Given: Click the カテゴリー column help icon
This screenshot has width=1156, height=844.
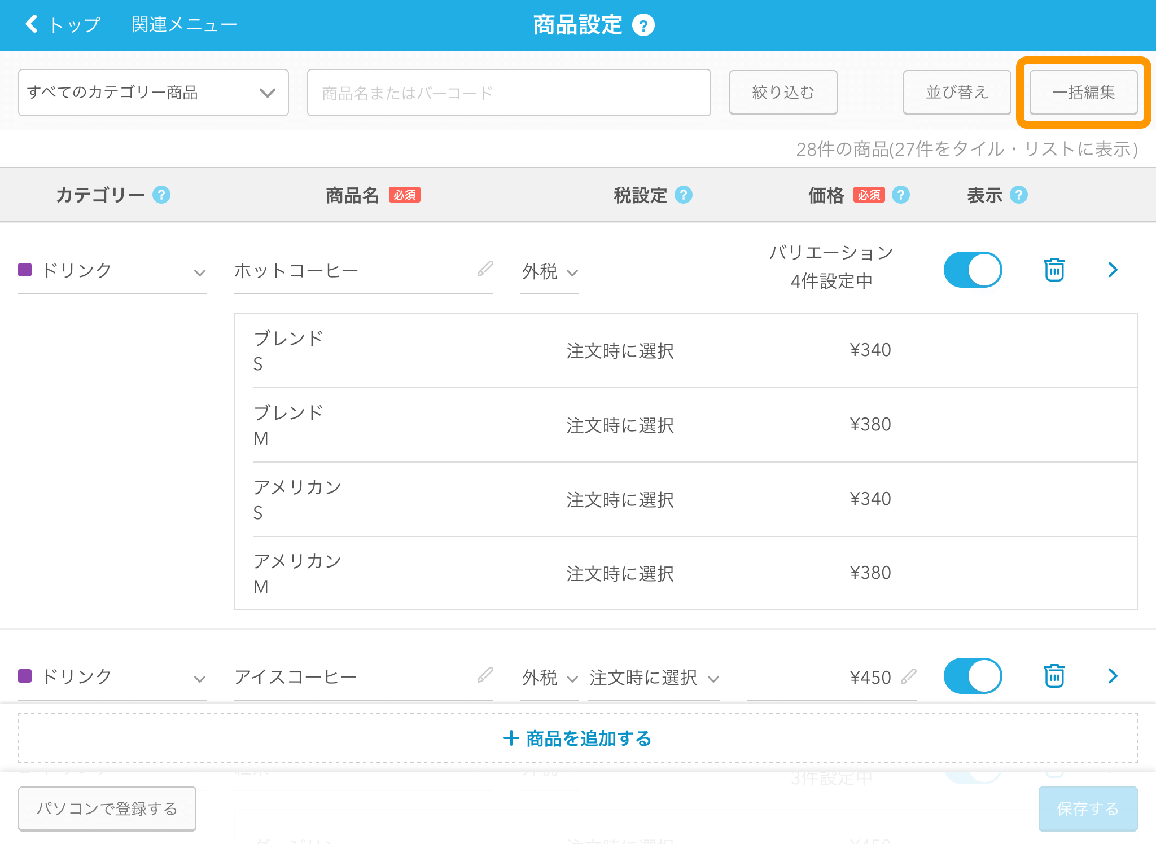Looking at the screenshot, I should [x=162, y=195].
